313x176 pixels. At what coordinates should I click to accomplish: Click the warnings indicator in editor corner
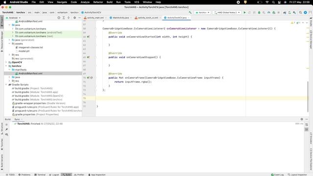pyautogui.click(x=293, y=23)
